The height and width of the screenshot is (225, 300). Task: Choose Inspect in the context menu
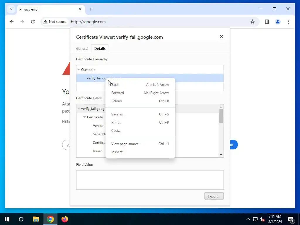point(140,152)
